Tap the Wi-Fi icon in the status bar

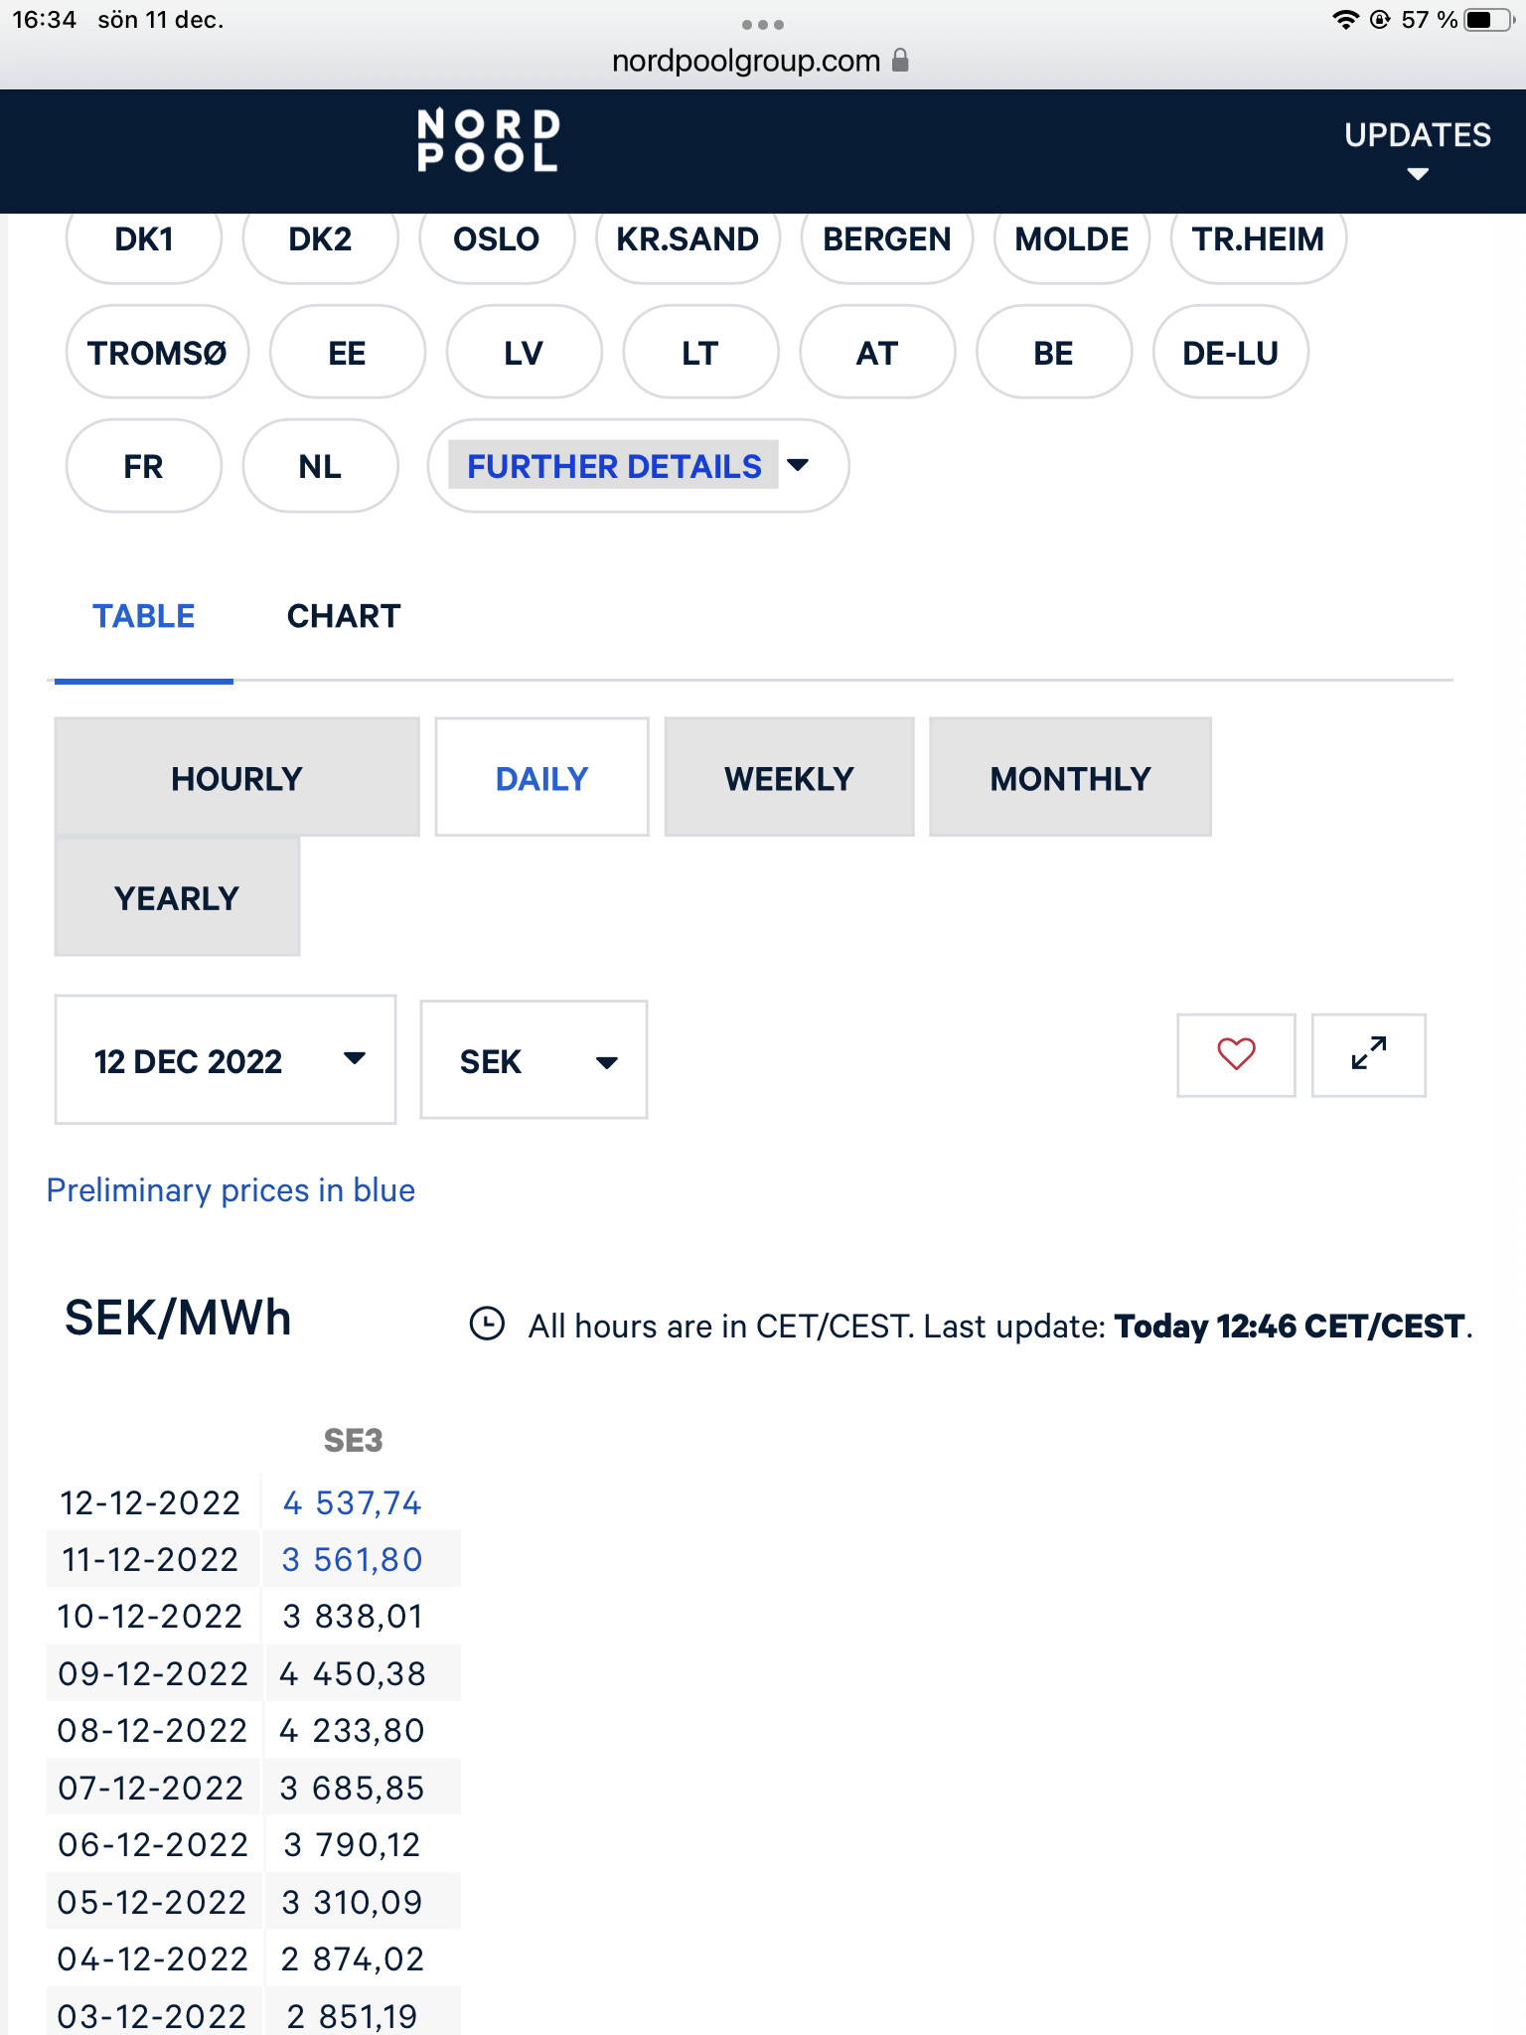click(x=1344, y=20)
